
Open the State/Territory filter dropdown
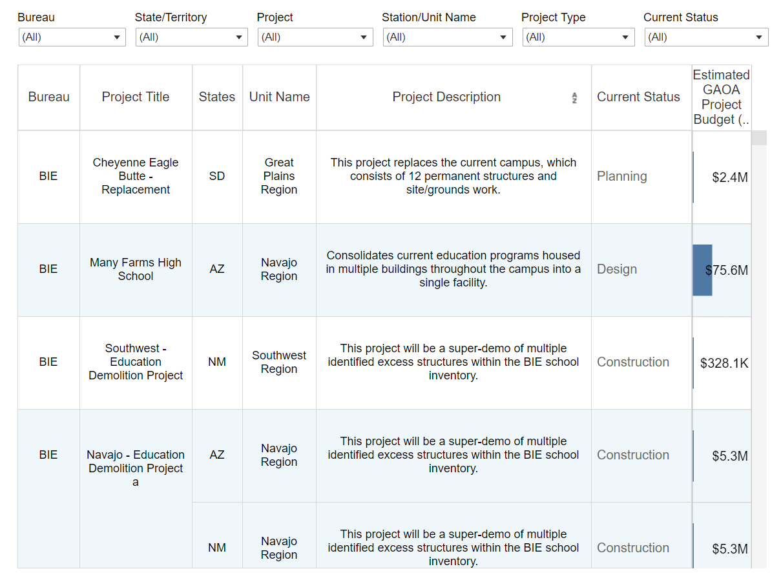[x=191, y=37]
